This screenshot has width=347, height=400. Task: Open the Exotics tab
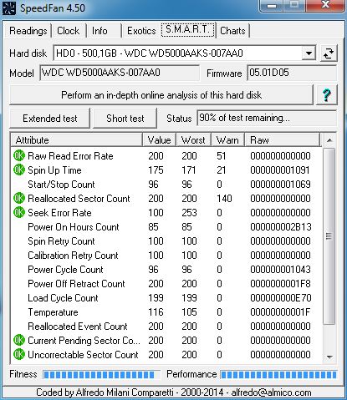[141, 31]
